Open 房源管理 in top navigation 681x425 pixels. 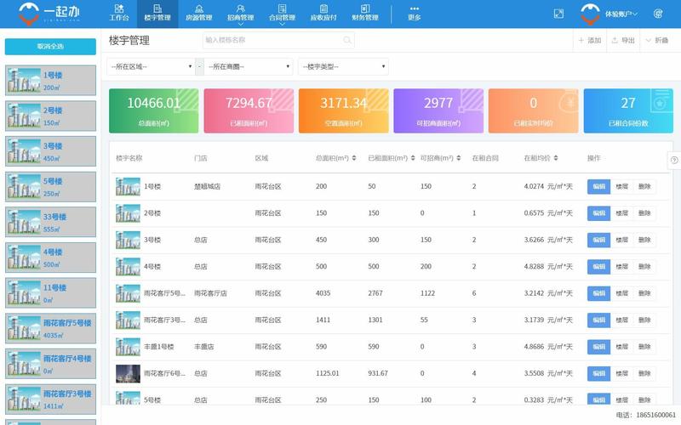199,13
